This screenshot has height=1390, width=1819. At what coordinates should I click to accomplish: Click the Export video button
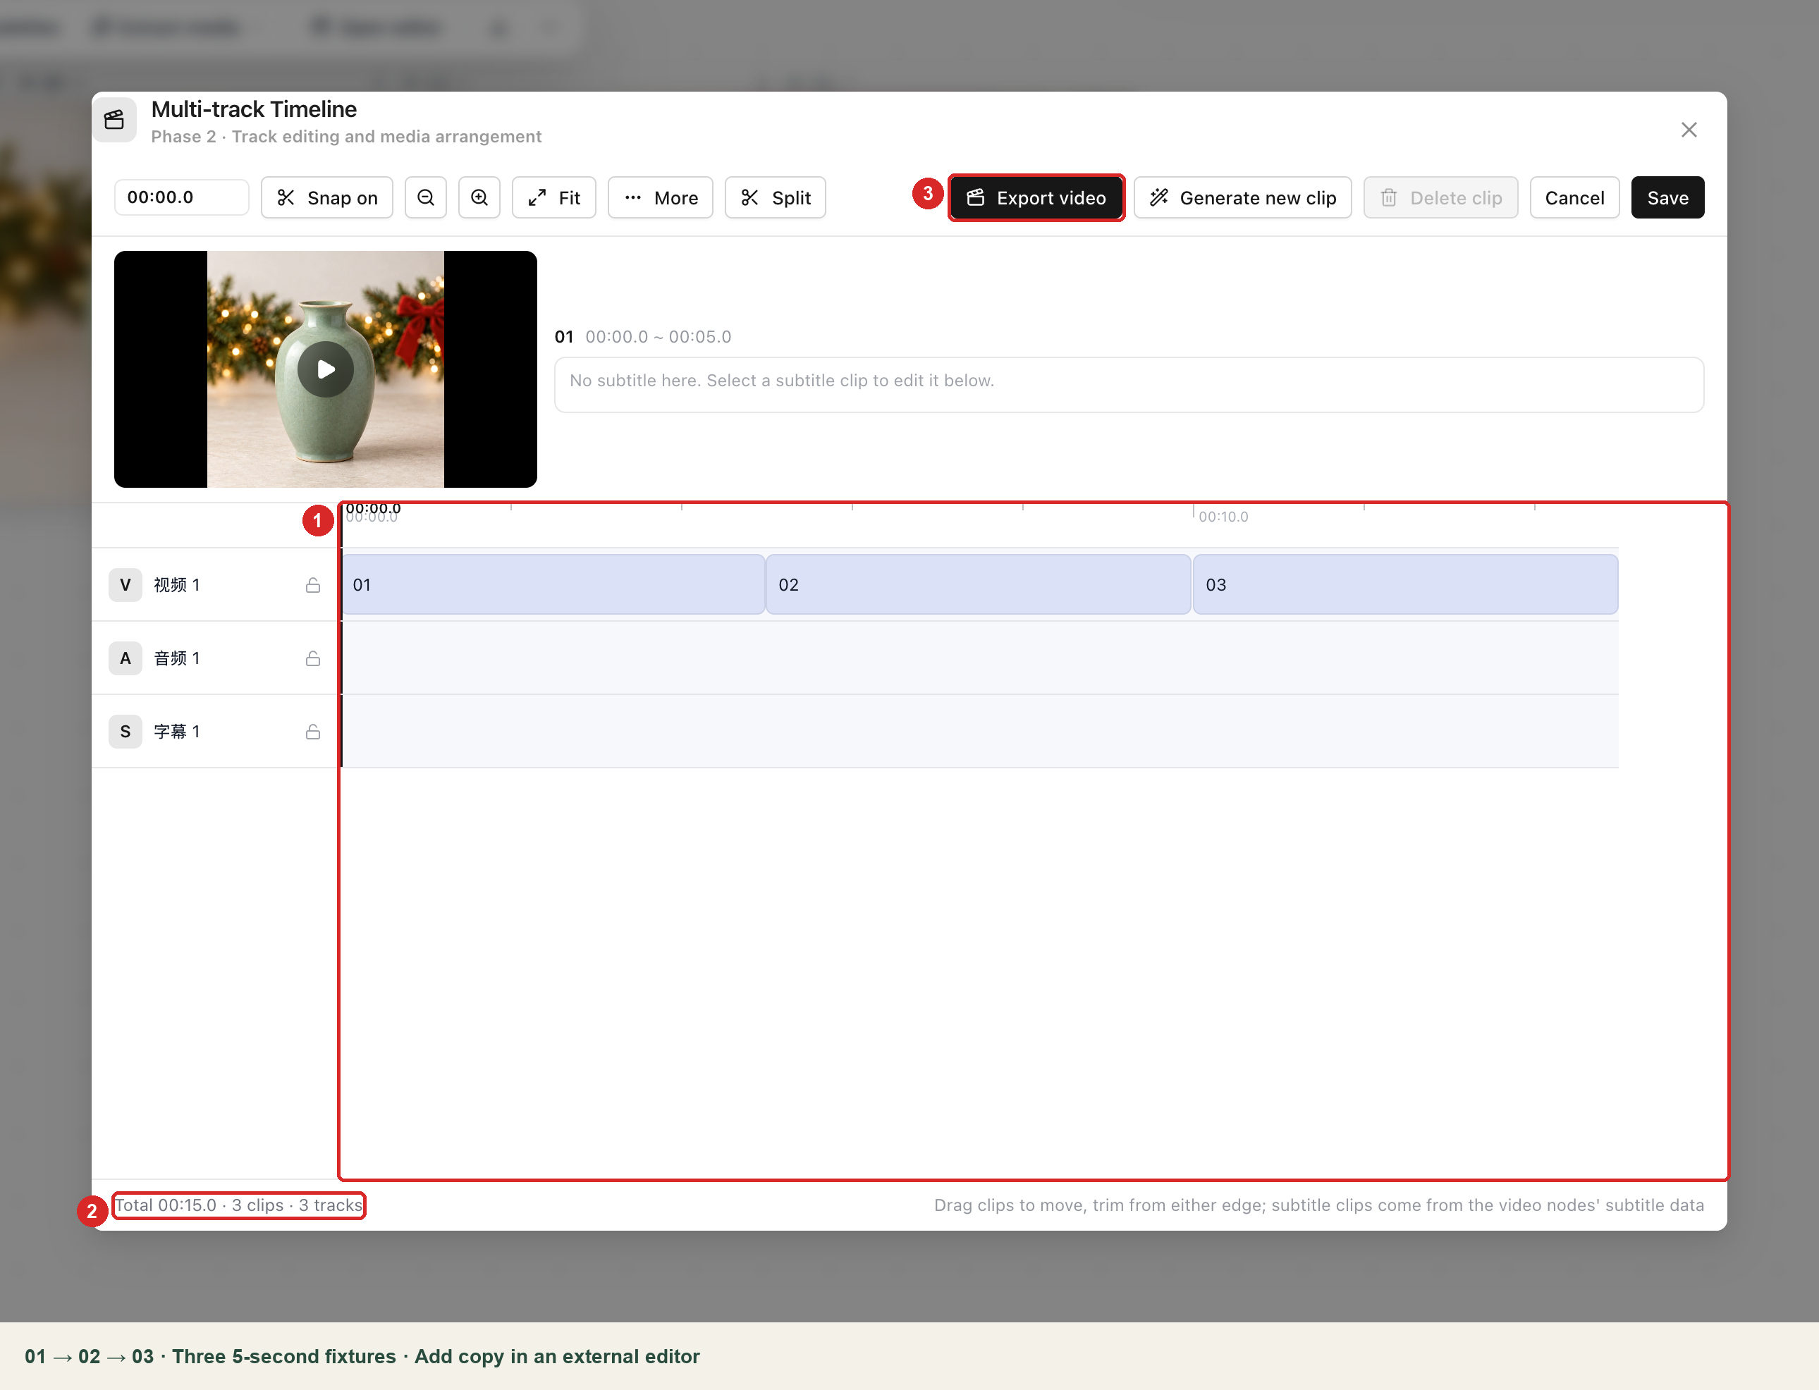[1036, 198]
